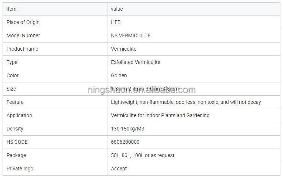Click the 'NS VERMICULITE' model value
Image resolution: width=283 pixels, height=180 pixels.
[x=130, y=35]
